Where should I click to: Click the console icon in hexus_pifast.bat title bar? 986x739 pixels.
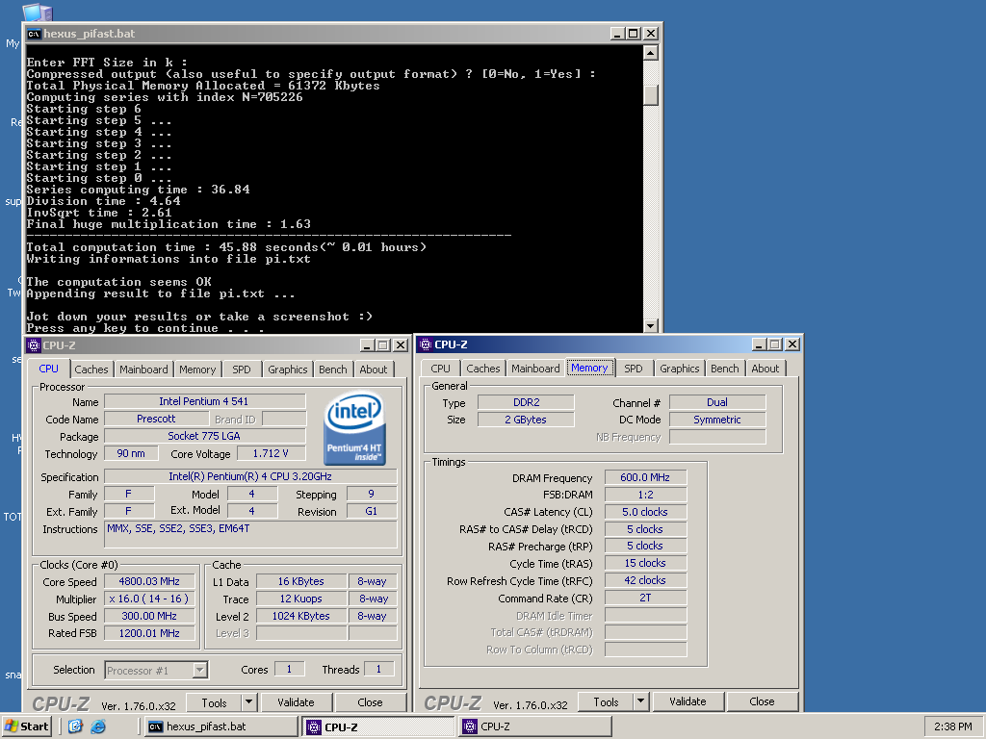click(34, 34)
